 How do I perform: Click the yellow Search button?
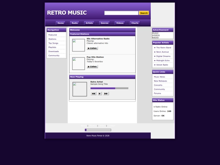(x=144, y=13)
